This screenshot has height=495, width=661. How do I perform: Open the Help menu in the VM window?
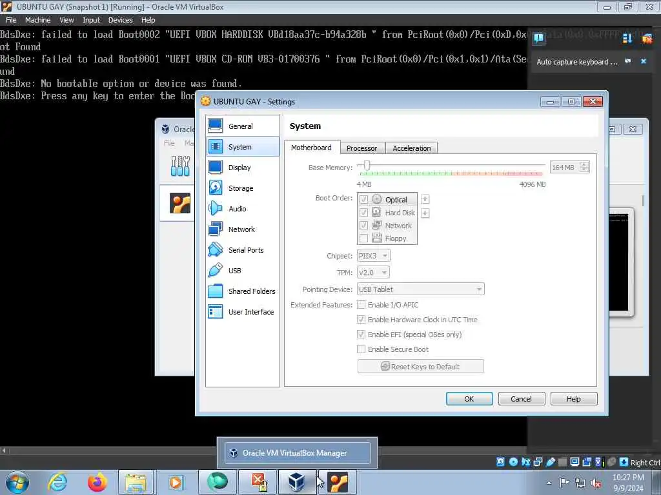pos(148,20)
